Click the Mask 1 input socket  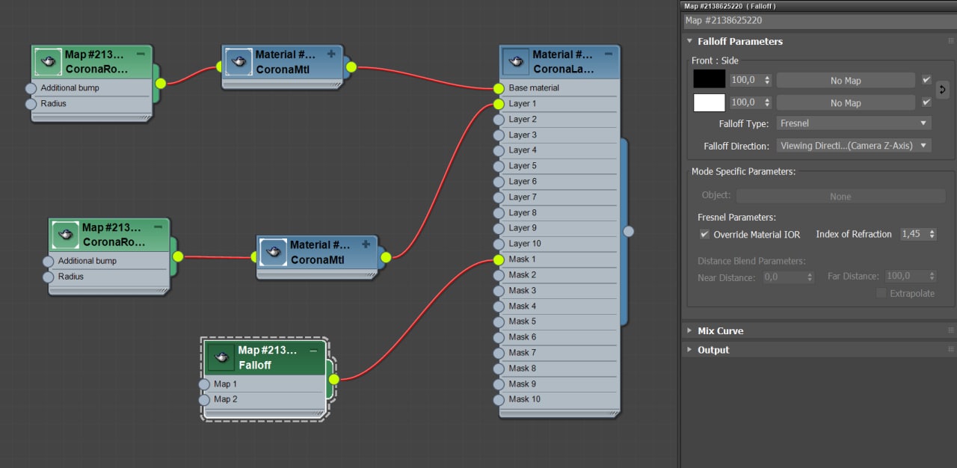pyautogui.click(x=499, y=259)
